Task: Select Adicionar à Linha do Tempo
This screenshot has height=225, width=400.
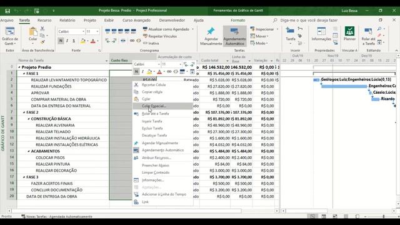Action: [x=162, y=194]
